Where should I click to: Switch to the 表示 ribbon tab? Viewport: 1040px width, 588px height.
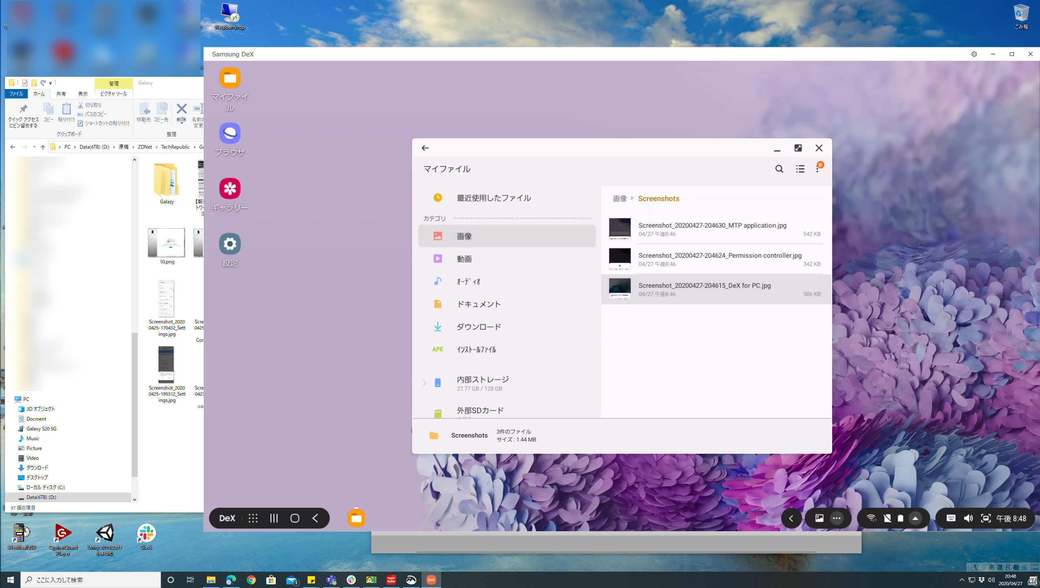coord(83,94)
